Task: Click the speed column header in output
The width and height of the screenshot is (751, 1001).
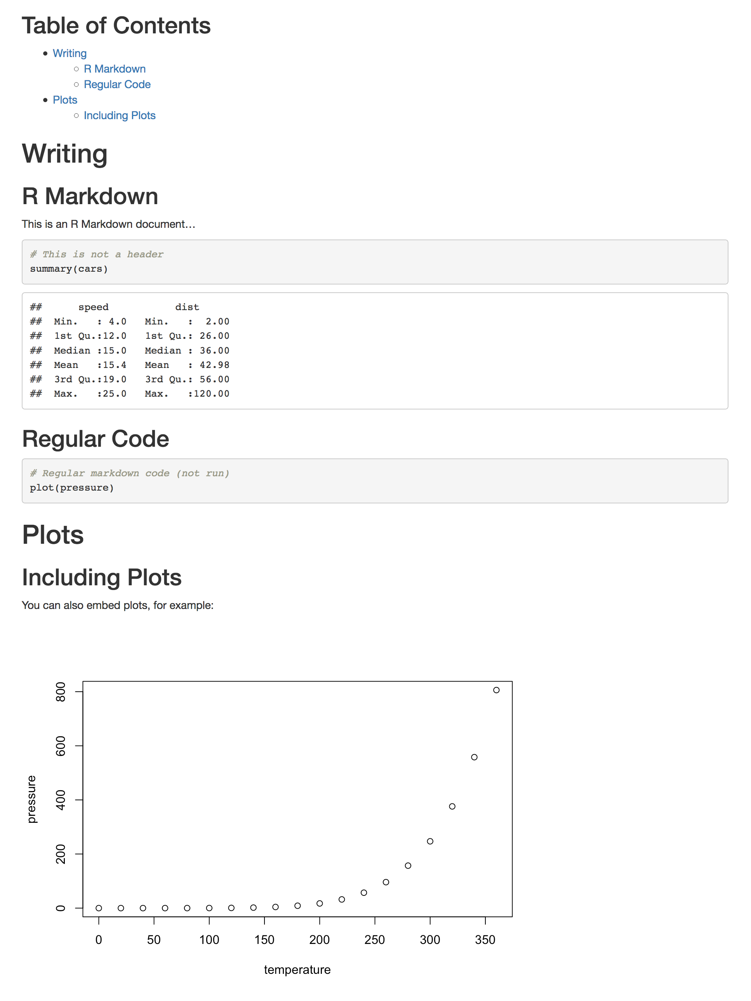Action: (x=93, y=307)
